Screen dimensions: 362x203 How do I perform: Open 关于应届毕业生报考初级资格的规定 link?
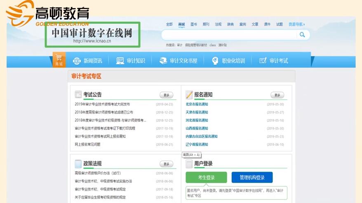(x=100, y=198)
